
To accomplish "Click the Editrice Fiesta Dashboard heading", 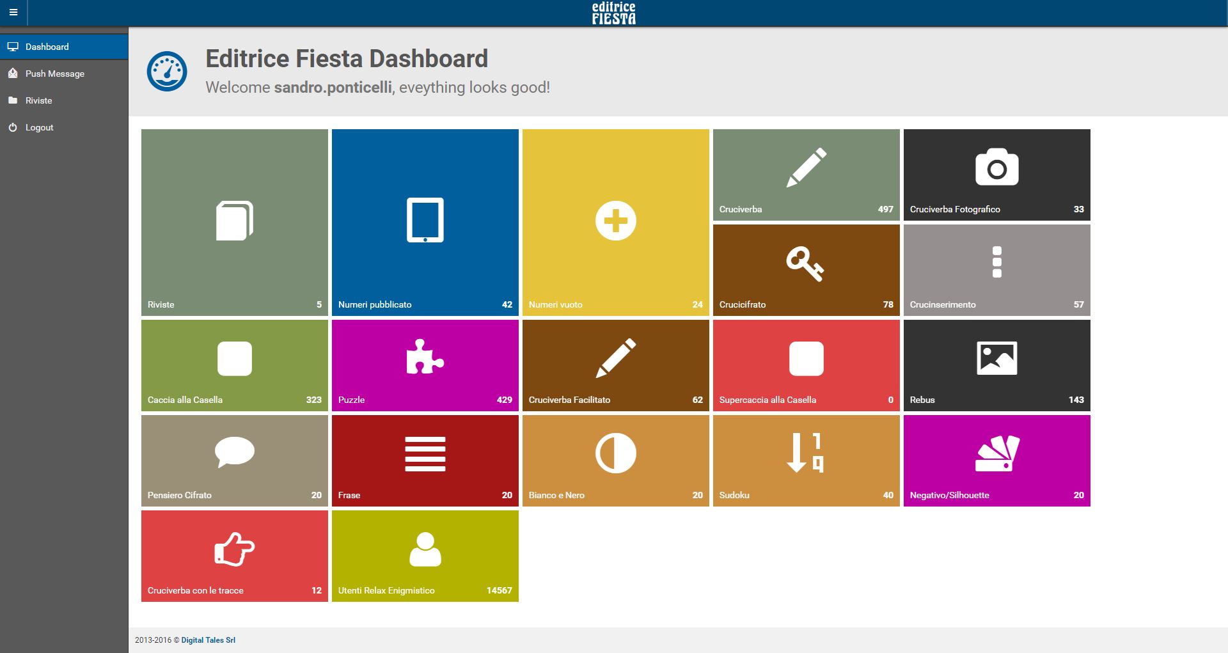I will click(x=347, y=59).
